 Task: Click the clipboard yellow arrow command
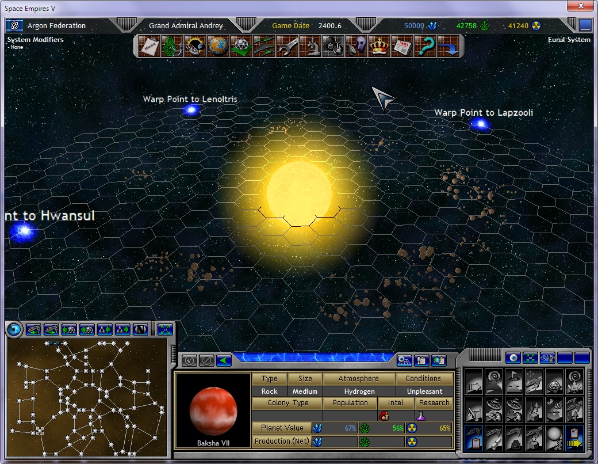[x=574, y=438]
